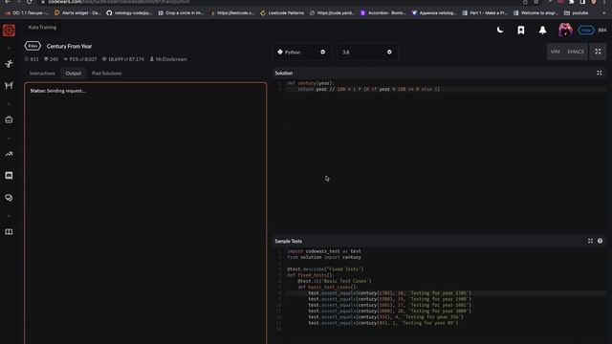Expand the Solution panel with its fullscreen icon
Screen dimensions: 612x344
coord(600,73)
